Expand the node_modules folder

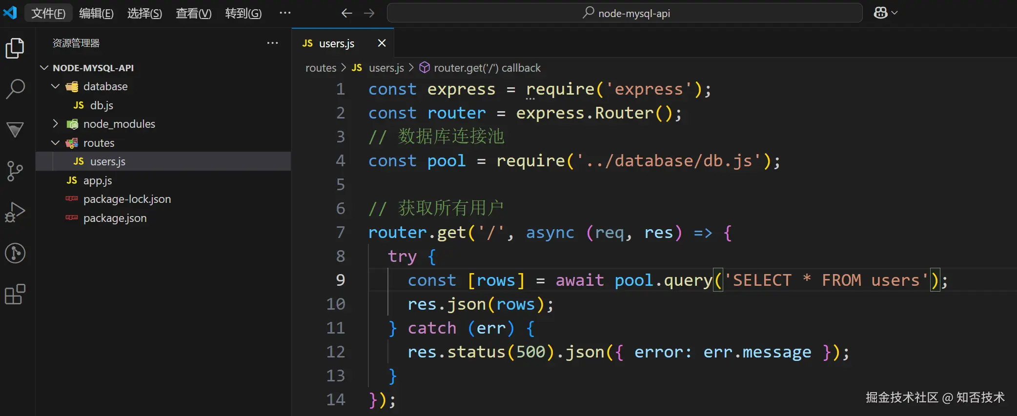(56, 124)
